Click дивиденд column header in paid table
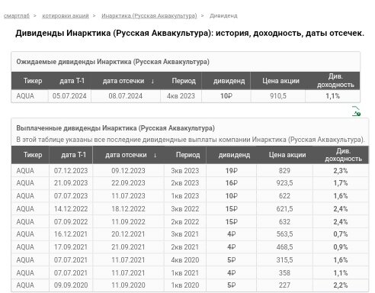 point(234,155)
